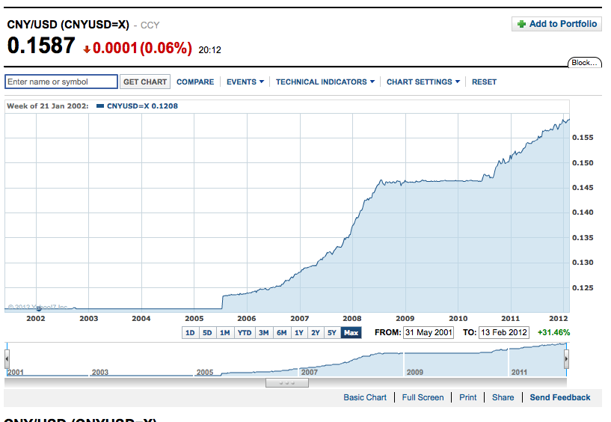Select the Max time range
This screenshot has height=422, width=611.
coord(351,333)
